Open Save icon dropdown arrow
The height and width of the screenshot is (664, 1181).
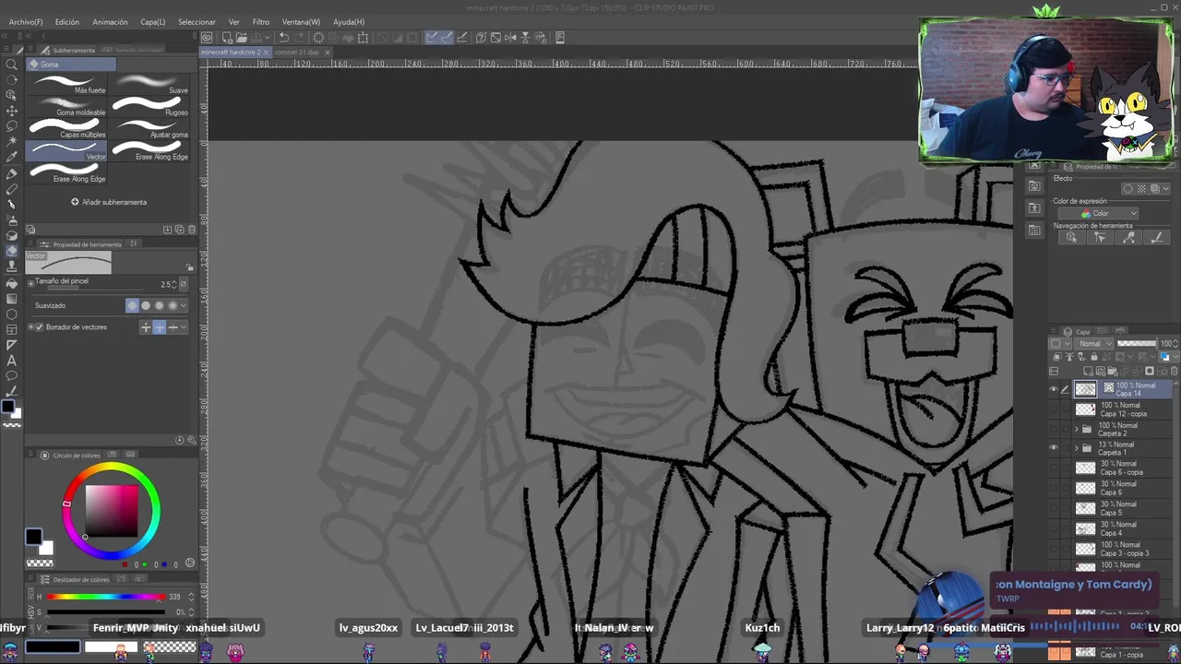(x=268, y=38)
